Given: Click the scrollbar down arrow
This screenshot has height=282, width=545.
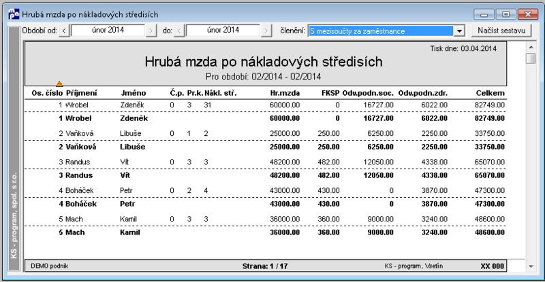Looking at the screenshot, I should tap(531, 266).
